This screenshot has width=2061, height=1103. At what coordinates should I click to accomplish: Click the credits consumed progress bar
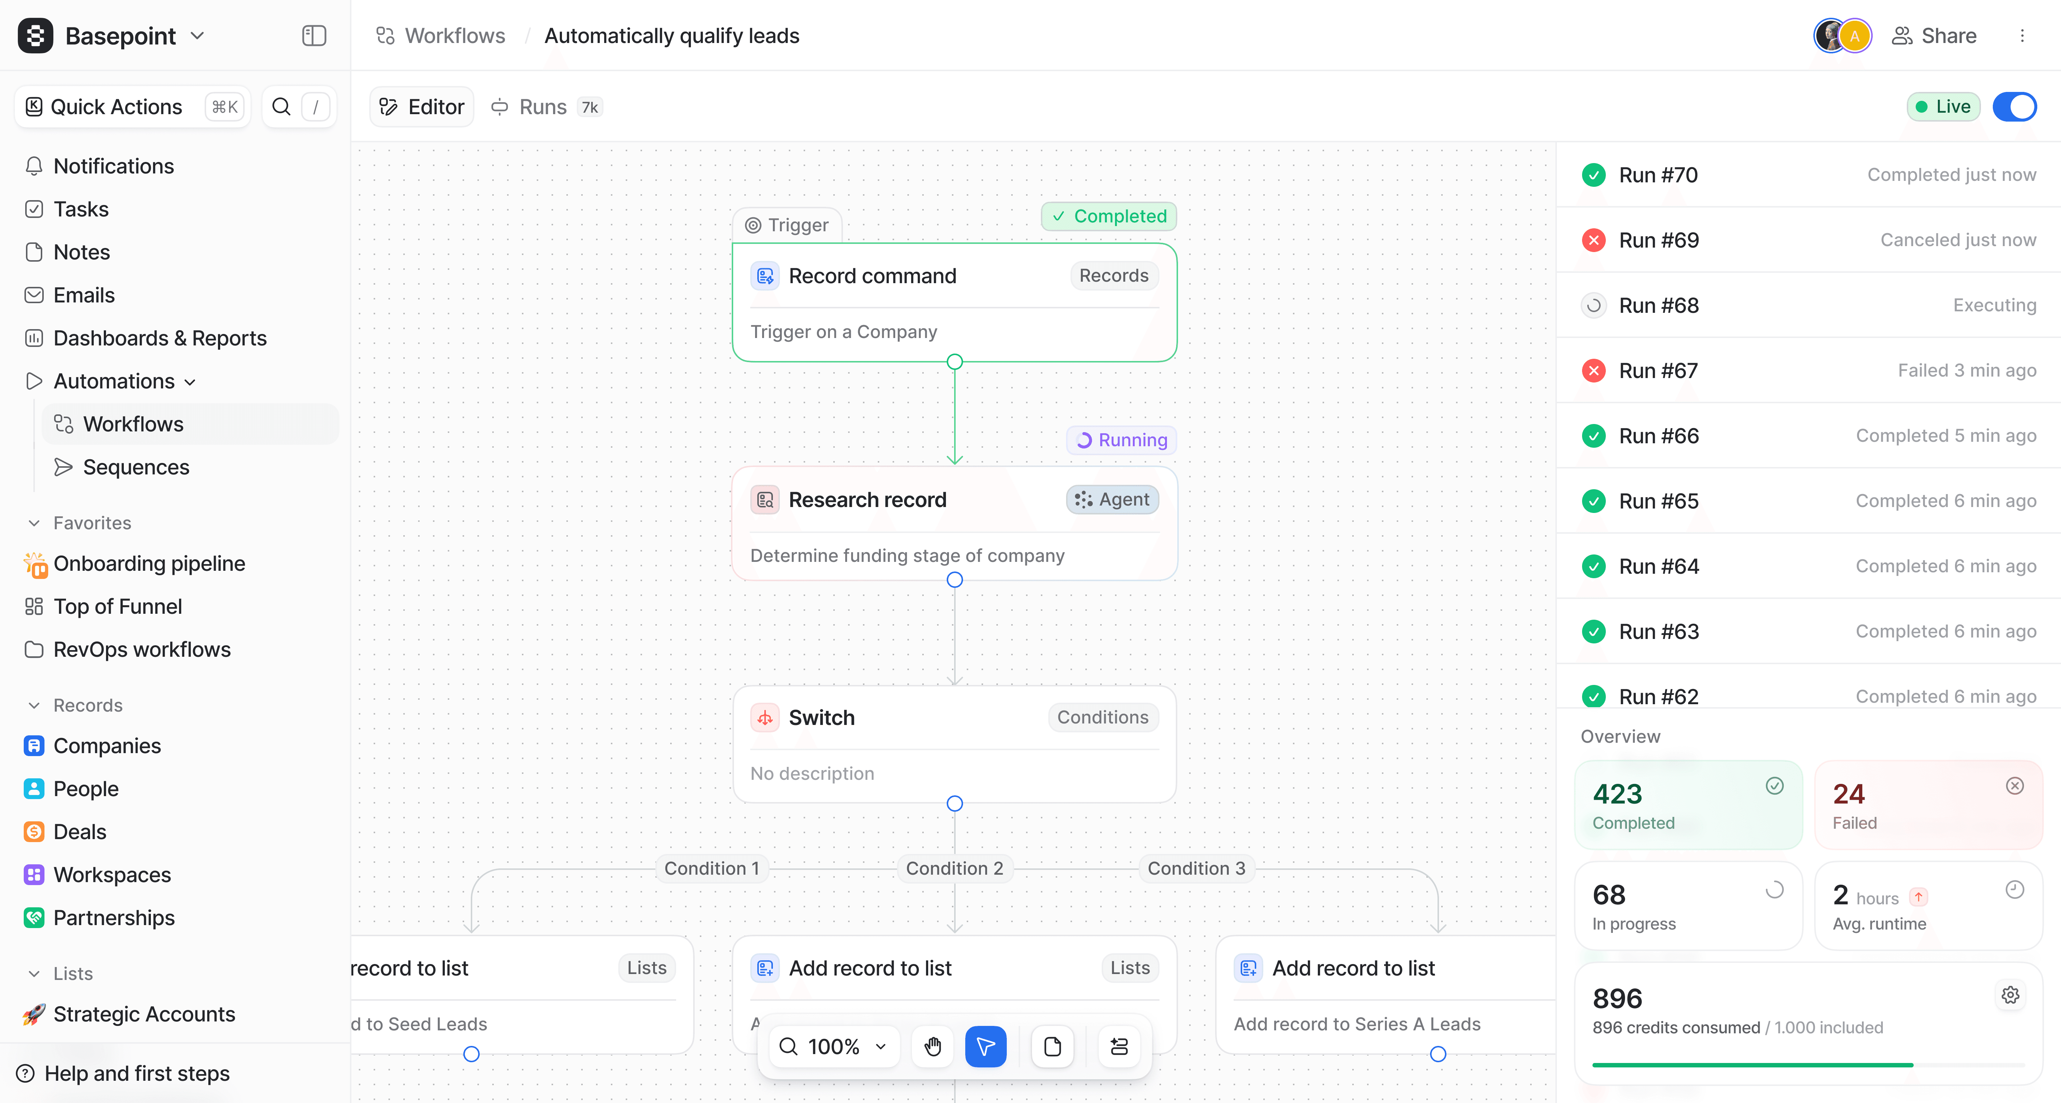[1808, 1064]
